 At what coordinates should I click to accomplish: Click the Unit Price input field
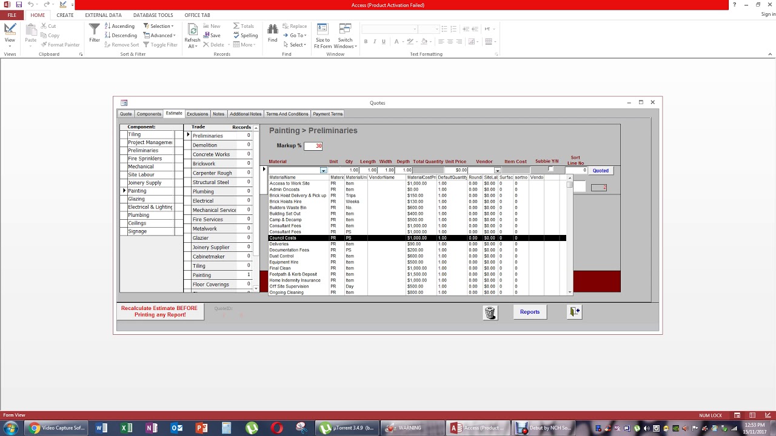pyautogui.click(x=456, y=171)
